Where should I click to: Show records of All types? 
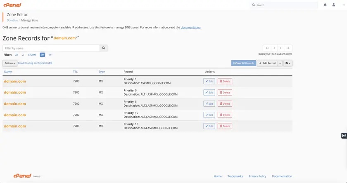[x=17, y=55]
